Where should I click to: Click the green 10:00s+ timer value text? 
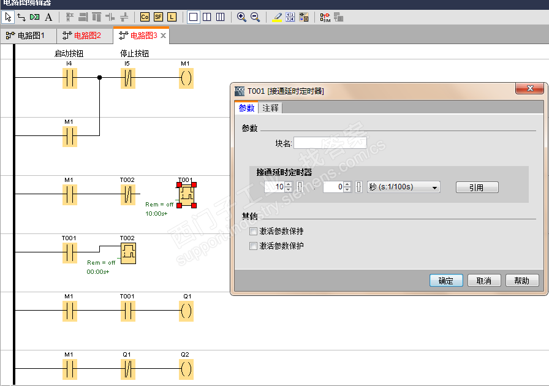point(156,214)
